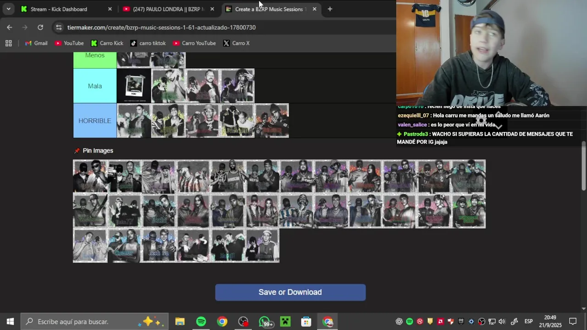Close the Stream - Kick Dashboard tab
Viewport: 587px width, 330px height.
pyautogui.click(x=110, y=9)
